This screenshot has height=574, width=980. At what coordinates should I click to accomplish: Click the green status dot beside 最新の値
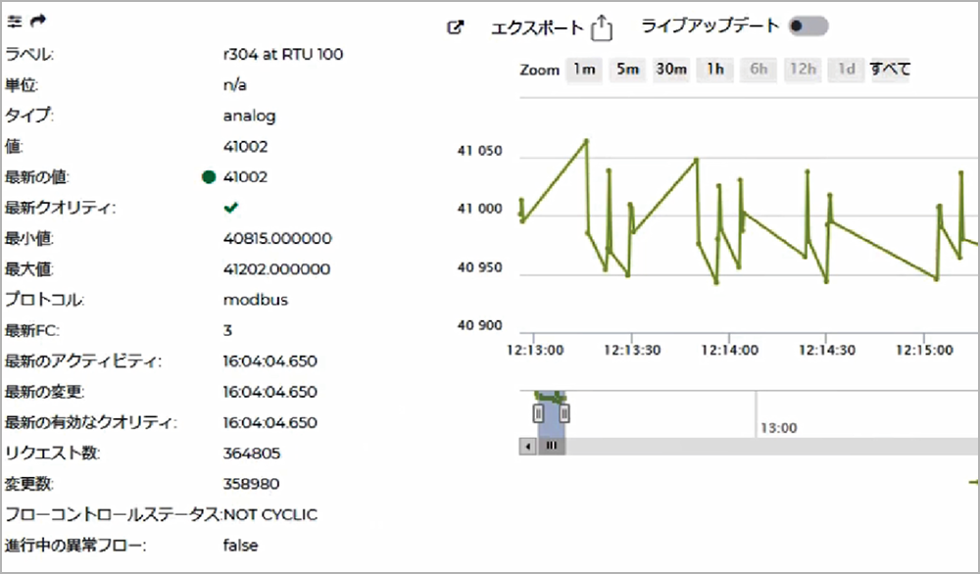209,177
